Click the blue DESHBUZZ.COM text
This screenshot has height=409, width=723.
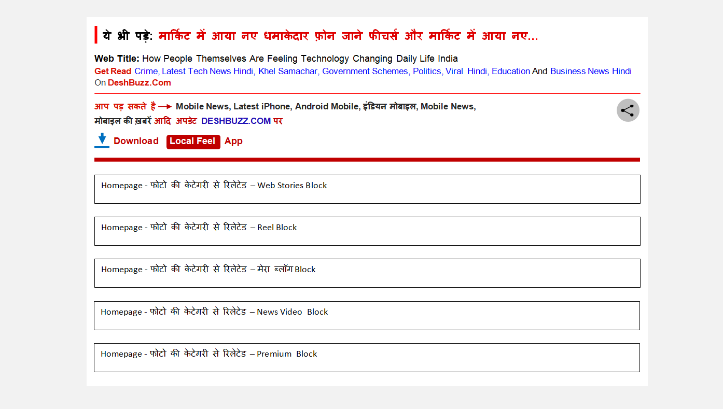236,121
